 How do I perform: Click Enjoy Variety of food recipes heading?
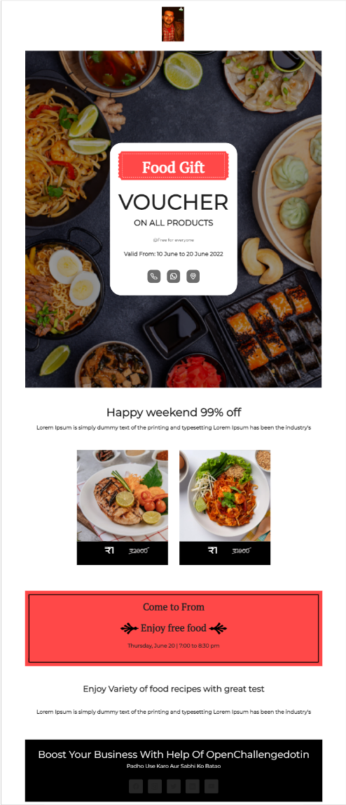tap(174, 689)
